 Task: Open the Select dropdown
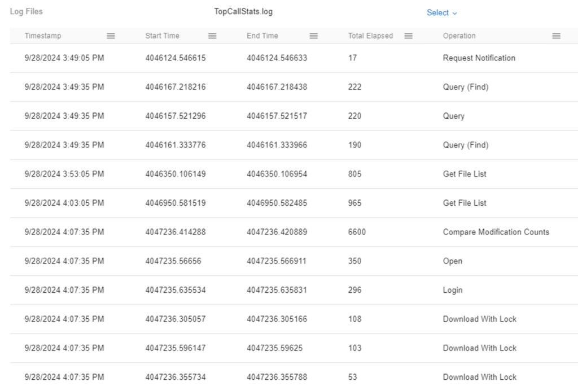(442, 13)
